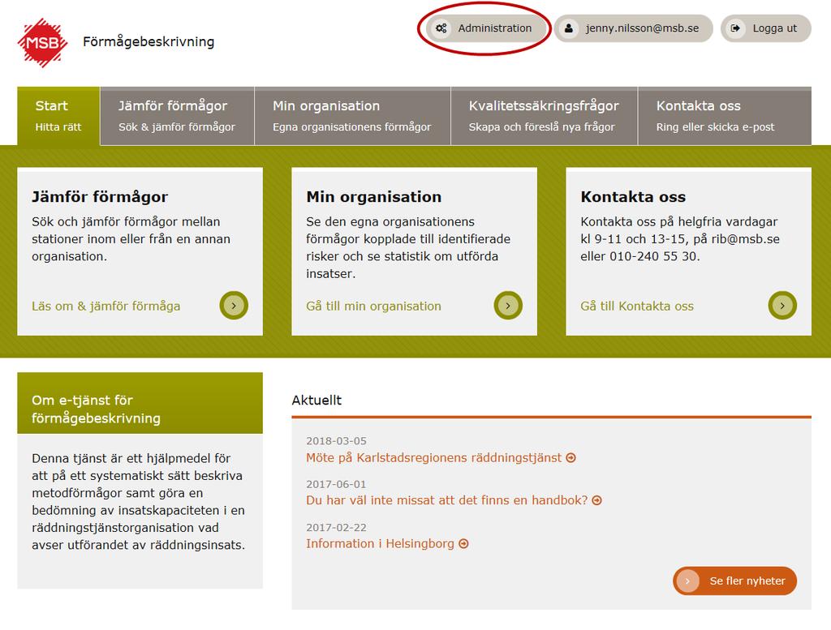
Task: Open the Min organisation tab
Action: pyautogui.click(x=352, y=116)
